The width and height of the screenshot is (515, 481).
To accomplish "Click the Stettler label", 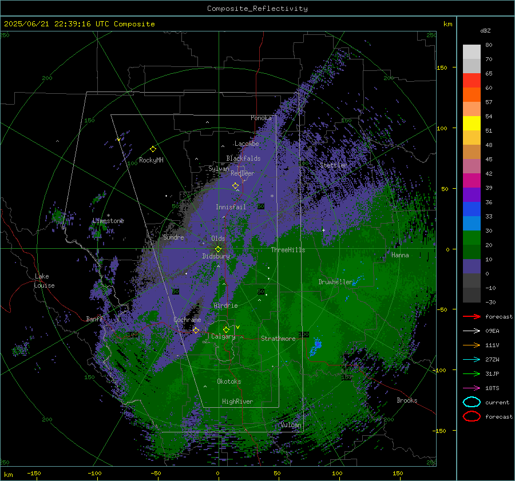I will tap(334, 165).
